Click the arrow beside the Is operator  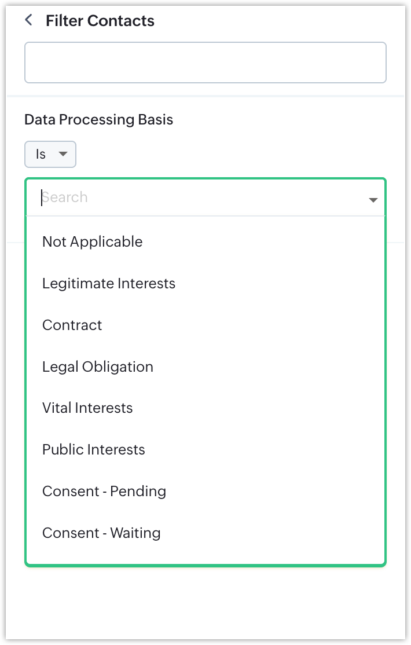tap(63, 154)
